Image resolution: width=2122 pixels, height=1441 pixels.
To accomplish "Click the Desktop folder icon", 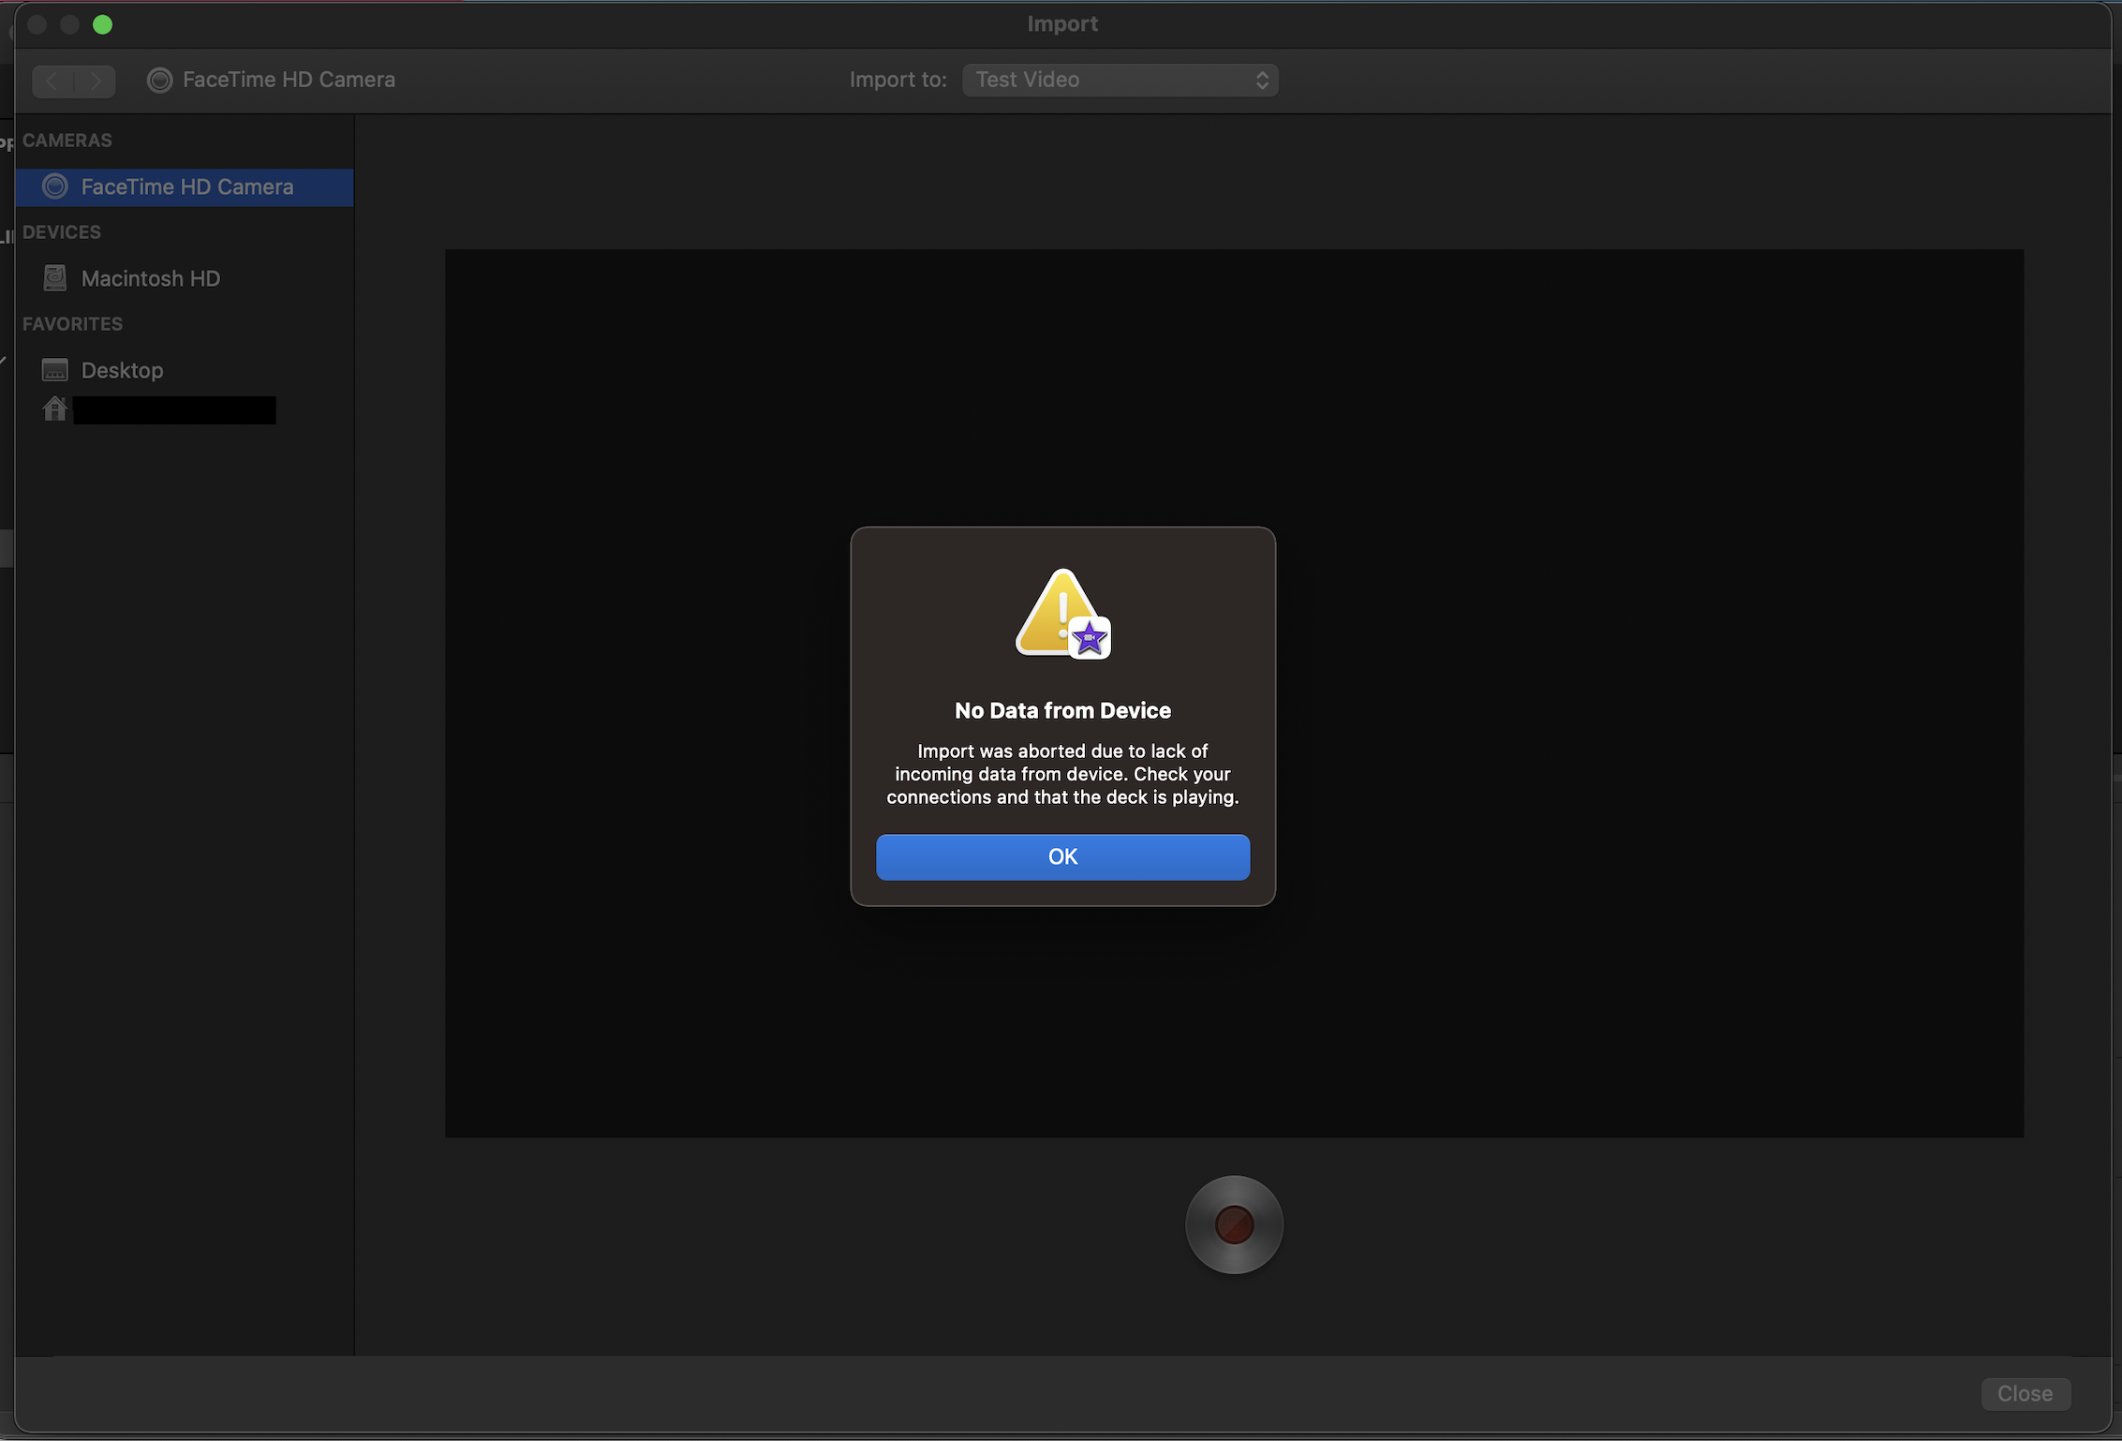I will point(55,370).
